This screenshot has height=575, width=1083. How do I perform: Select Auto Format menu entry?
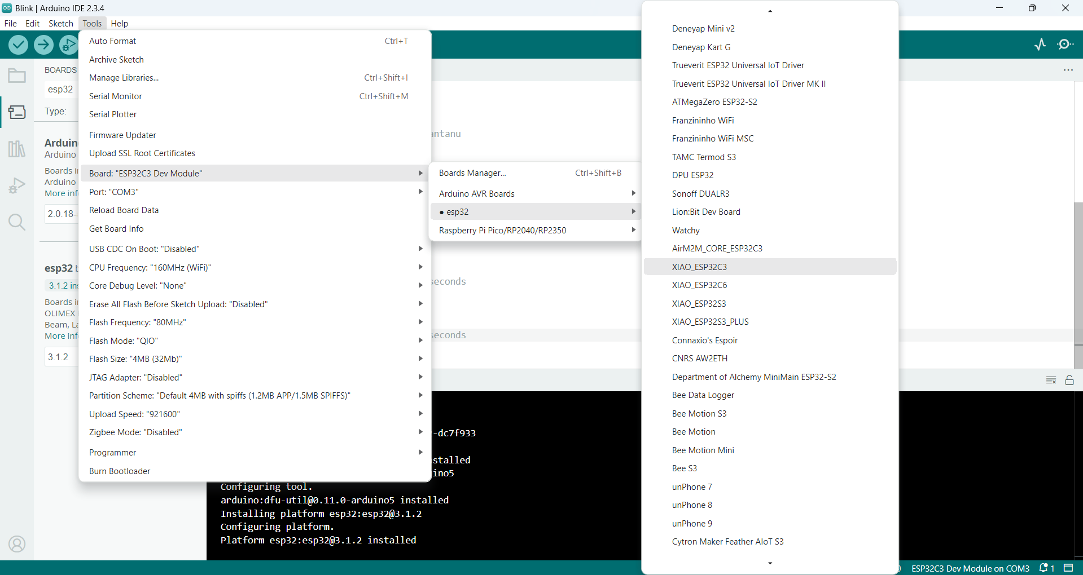(255, 41)
